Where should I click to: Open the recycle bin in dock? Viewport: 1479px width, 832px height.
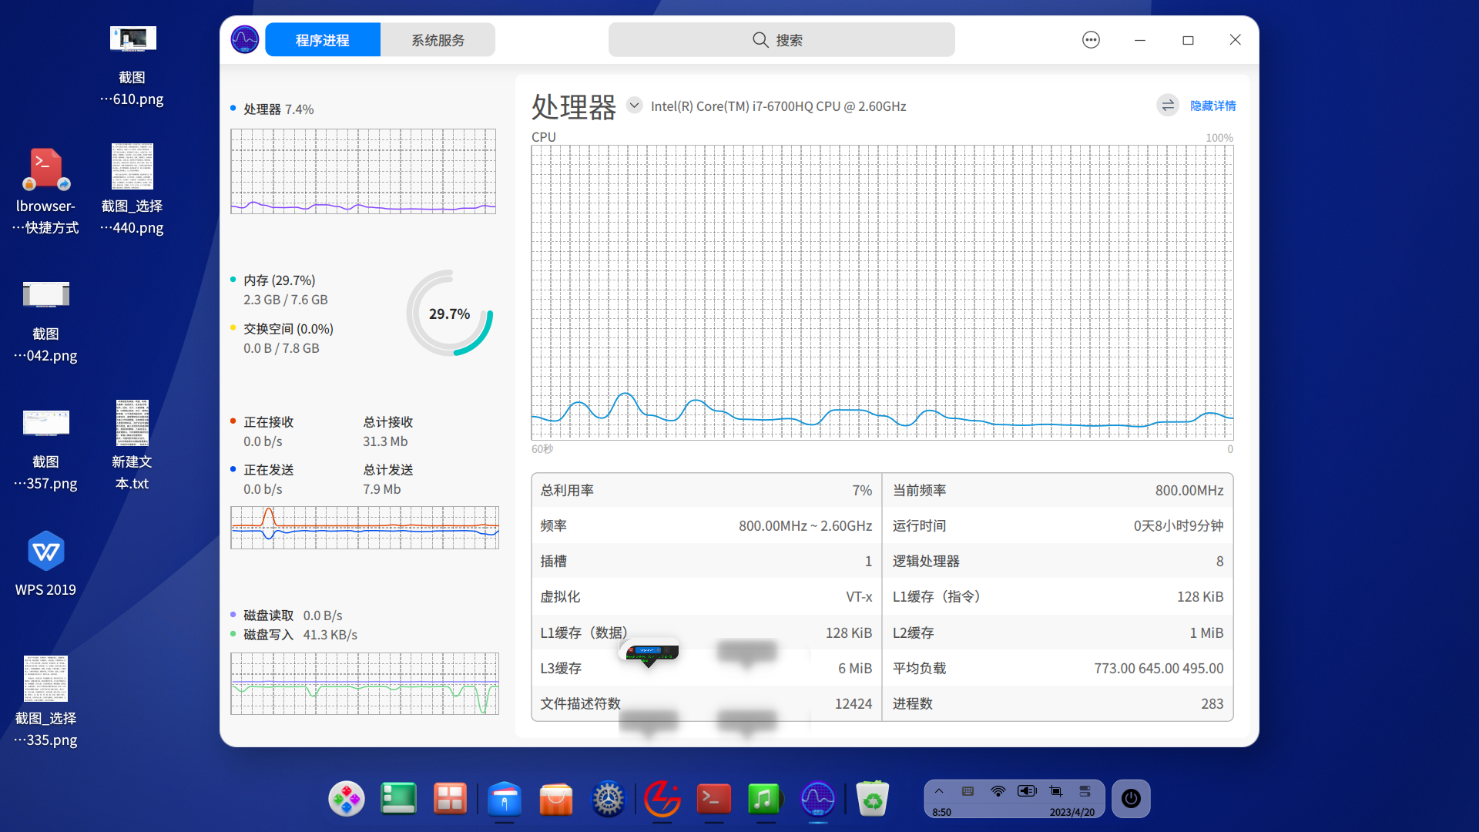tap(873, 799)
